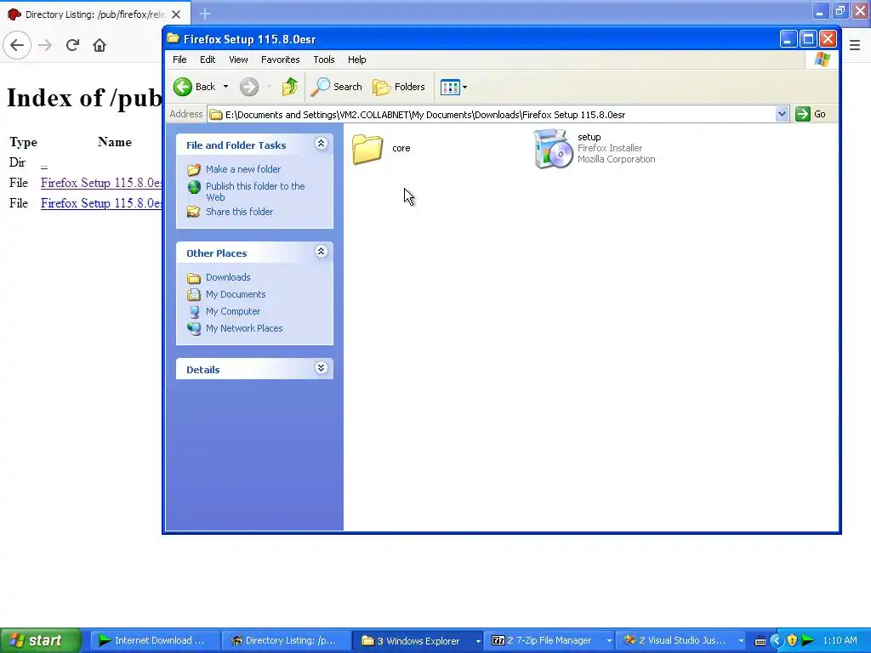Go up one folder level
The width and height of the screenshot is (871, 653).
point(289,87)
